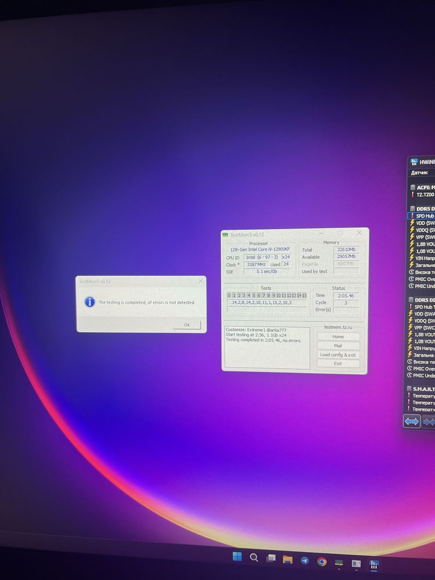Click the log line 'Testing completed in 2:05.46, no errors.'

[263, 340]
